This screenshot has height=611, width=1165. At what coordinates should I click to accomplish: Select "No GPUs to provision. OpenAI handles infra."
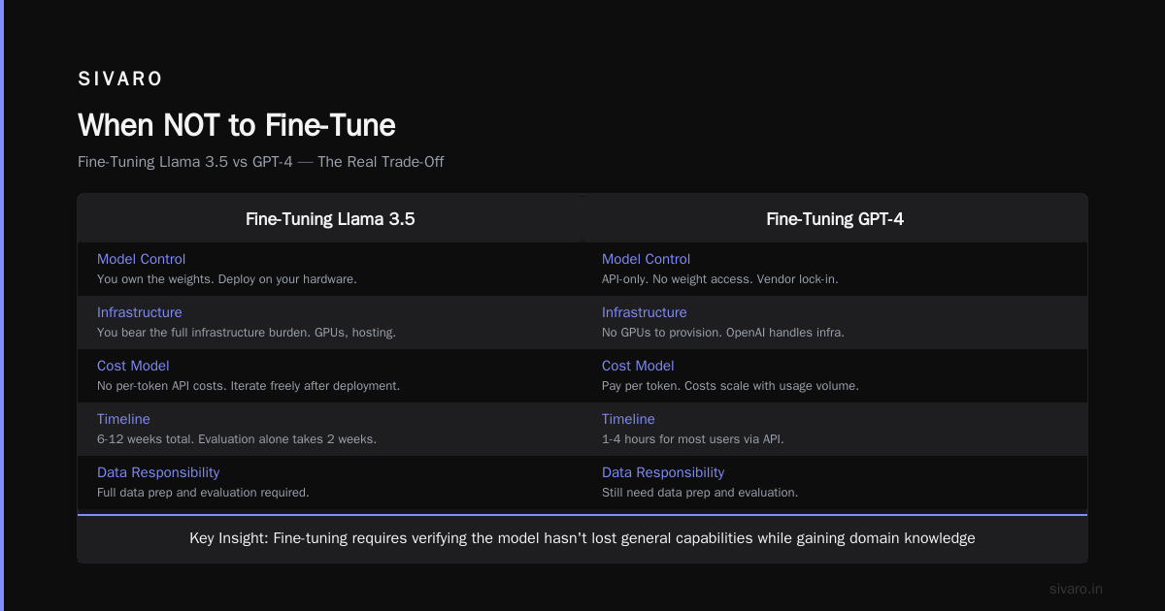pos(723,333)
